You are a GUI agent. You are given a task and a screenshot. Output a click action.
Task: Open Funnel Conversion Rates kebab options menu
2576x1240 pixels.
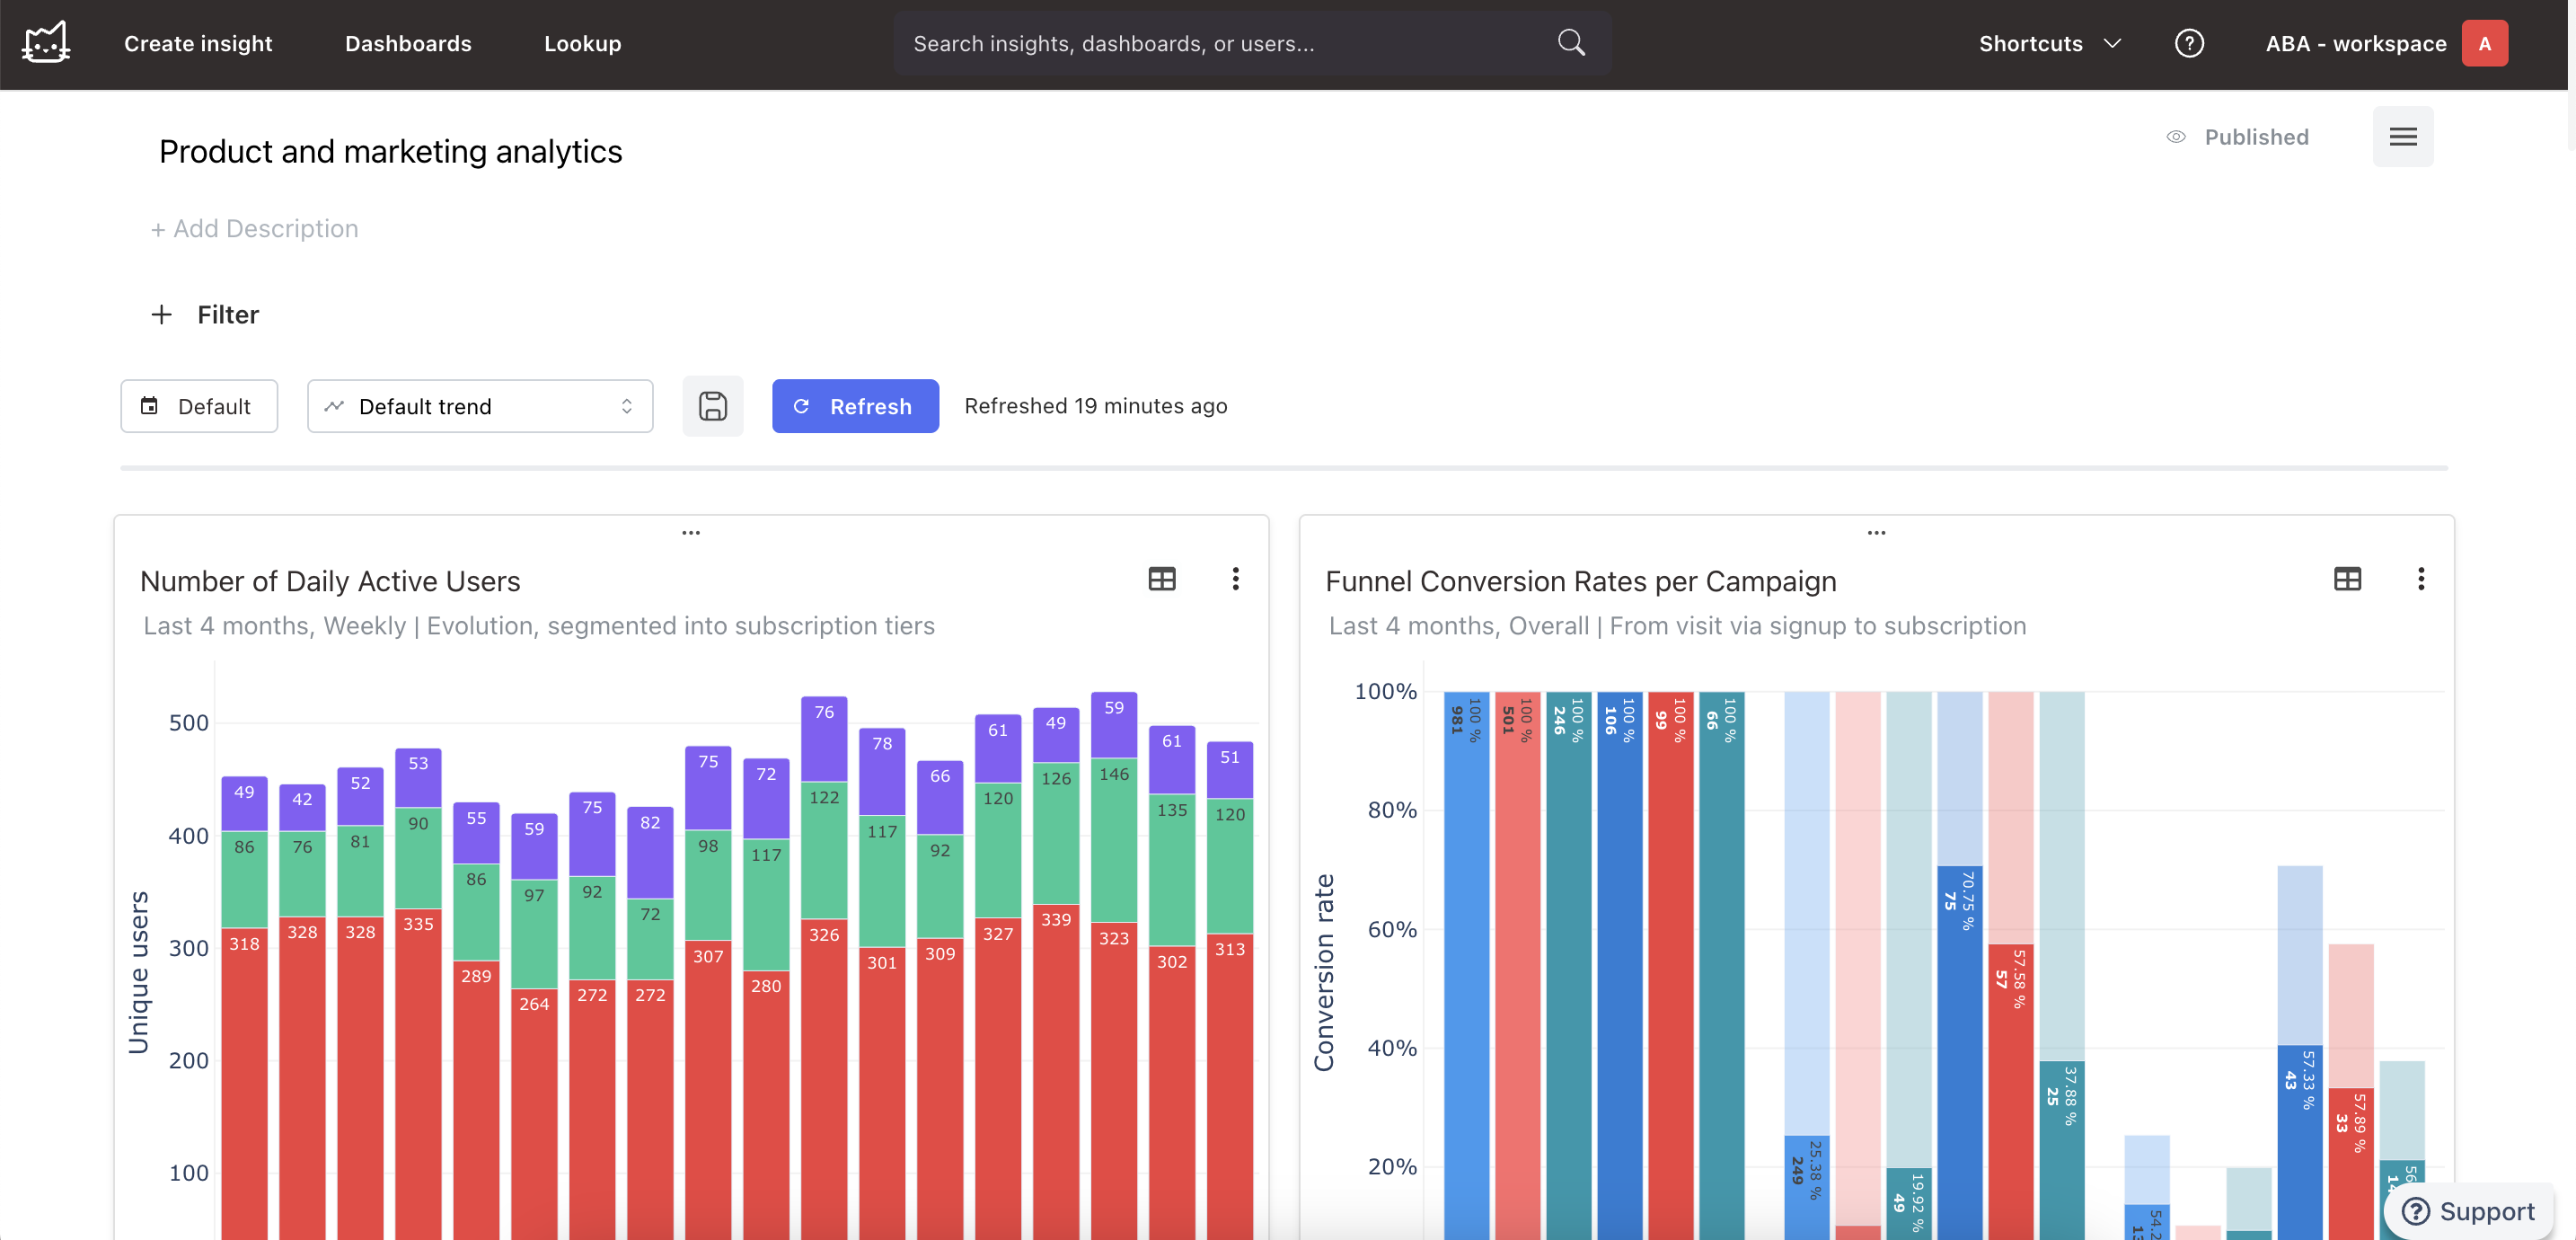[2420, 580]
